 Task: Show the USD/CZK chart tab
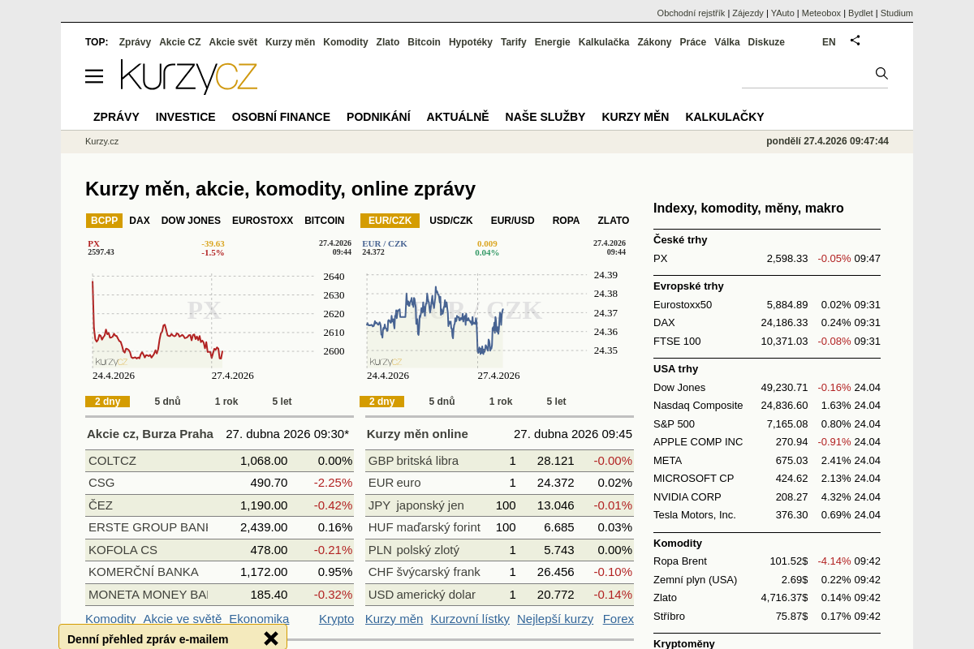(450, 221)
